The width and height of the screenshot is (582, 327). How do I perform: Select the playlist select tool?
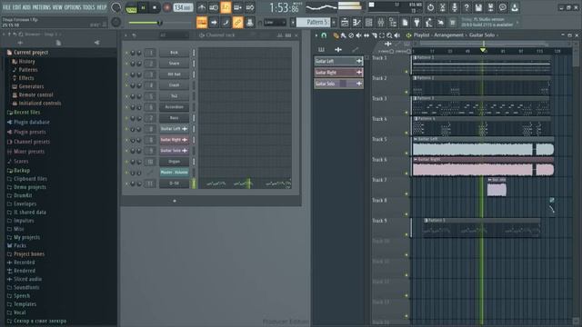tap(382, 35)
